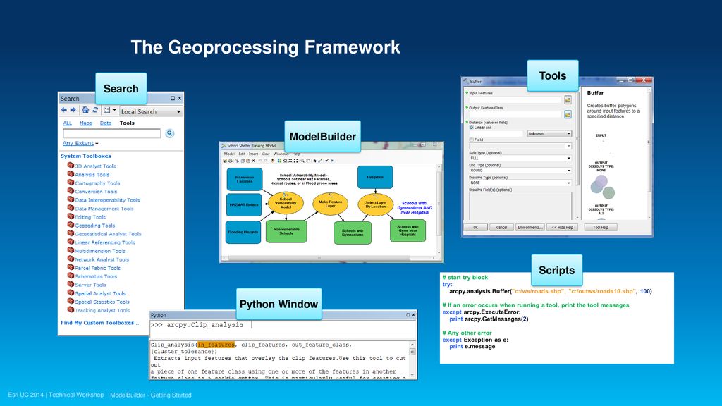Click Copy icon in ModelBuilder toolbar
The image size is (722, 406).
click(x=243, y=161)
